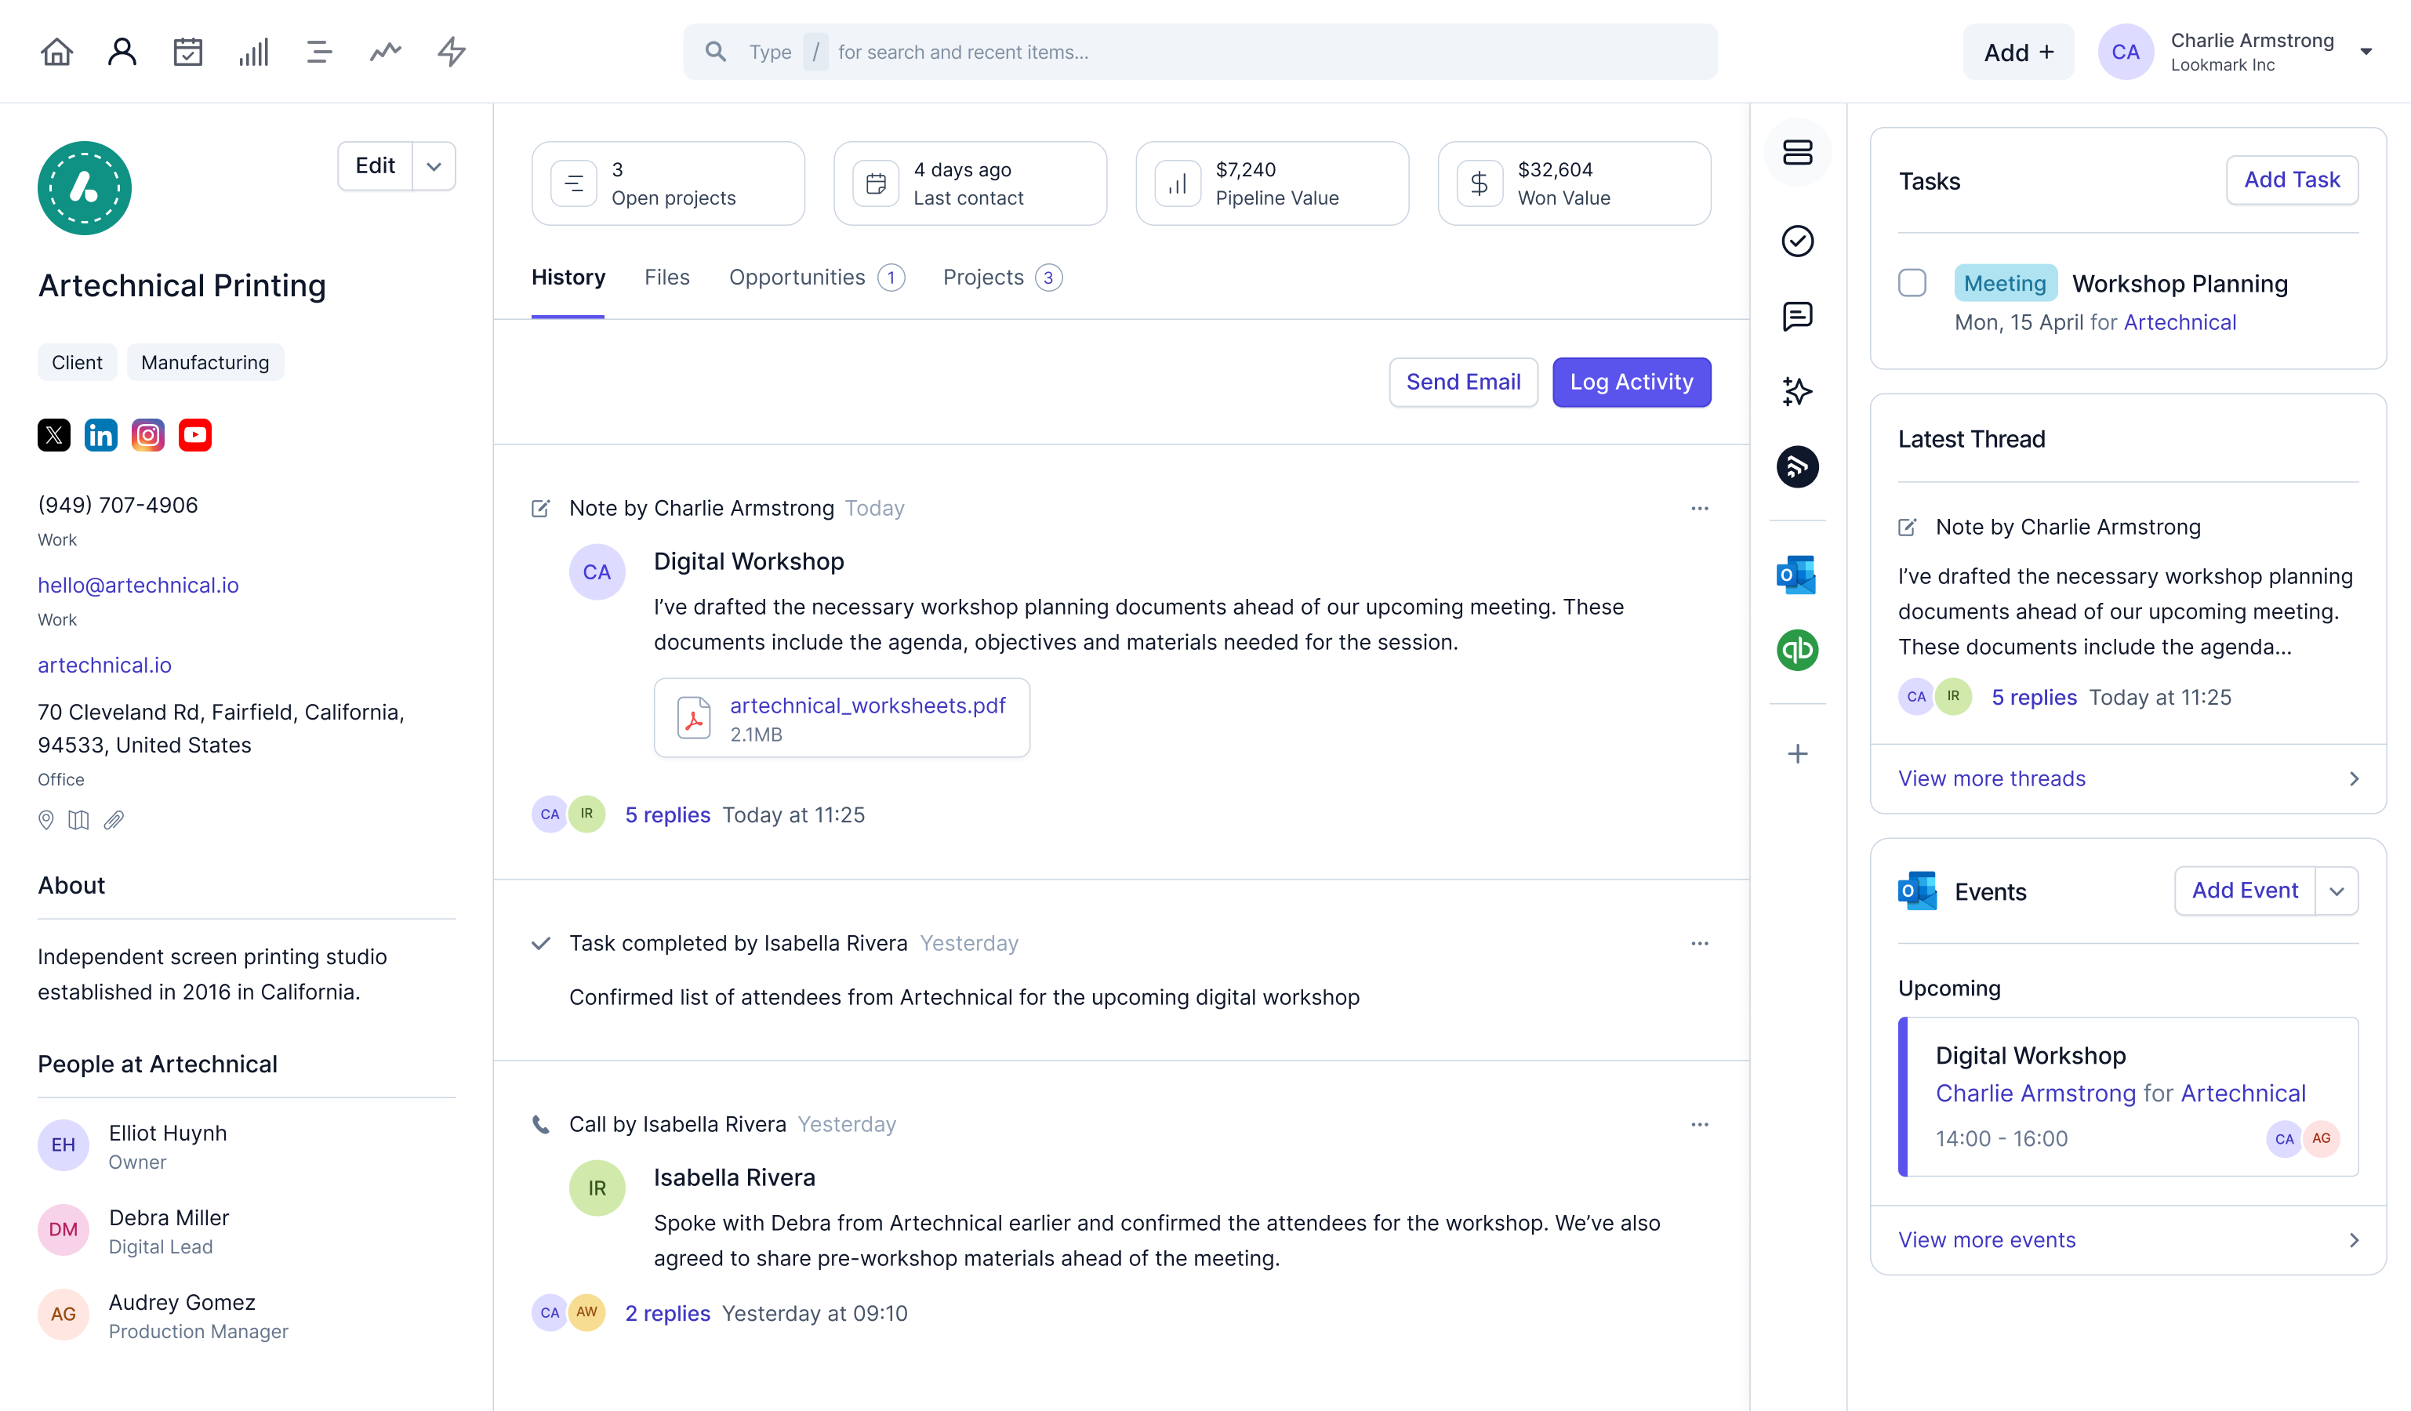The width and height of the screenshot is (2411, 1411).
Task: Click the AI/magic sparkle icon in sidebar
Action: (1798, 390)
